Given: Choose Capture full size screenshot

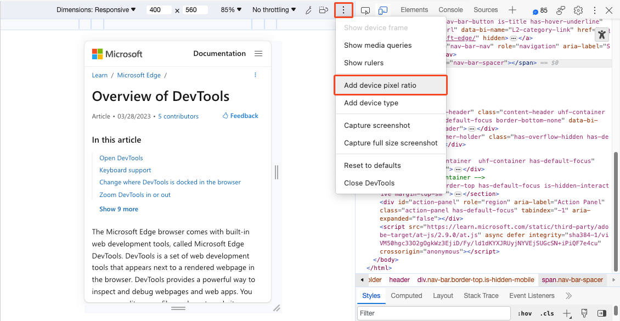Looking at the screenshot, I should [391, 143].
